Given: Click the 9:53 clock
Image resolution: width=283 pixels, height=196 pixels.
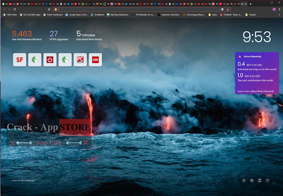Looking at the screenshot, I should point(257,37).
